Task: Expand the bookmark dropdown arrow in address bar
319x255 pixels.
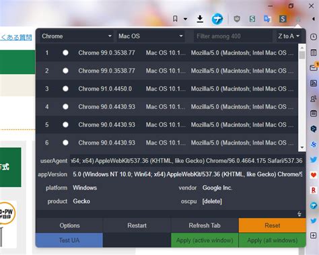Action: point(185,19)
